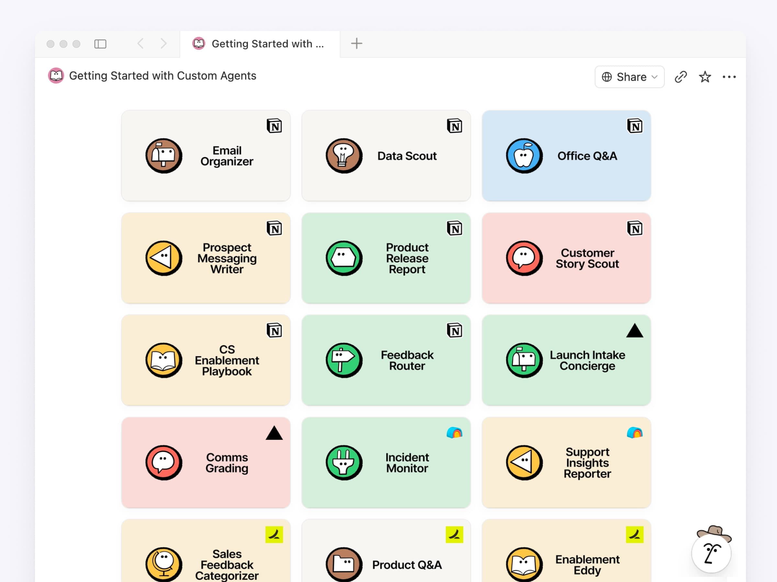
Task: Open the AI assistant face with hat
Action: click(x=711, y=550)
